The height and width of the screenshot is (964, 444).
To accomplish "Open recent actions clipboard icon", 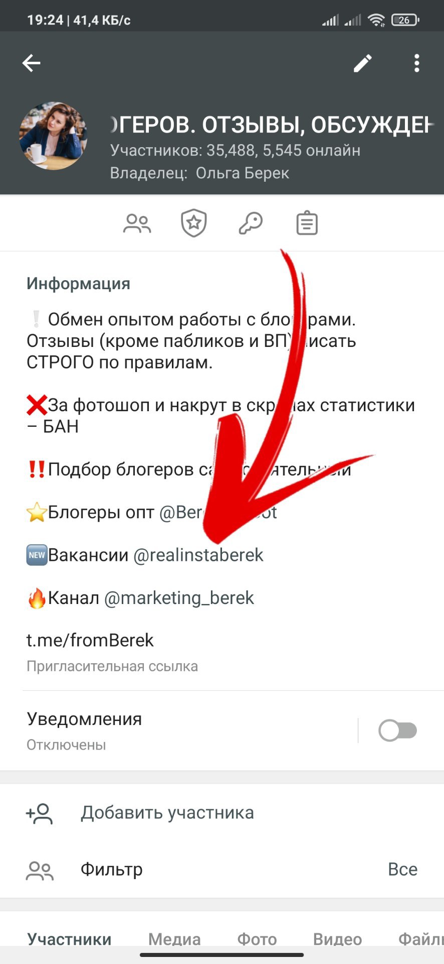I will pyautogui.click(x=307, y=223).
